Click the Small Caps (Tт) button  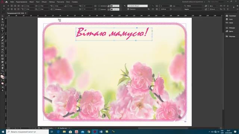[x=221, y=9]
